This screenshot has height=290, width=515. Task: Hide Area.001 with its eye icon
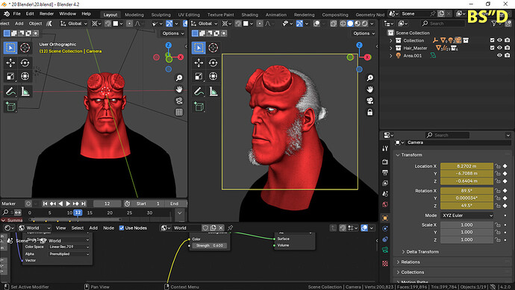click(499, 55)
